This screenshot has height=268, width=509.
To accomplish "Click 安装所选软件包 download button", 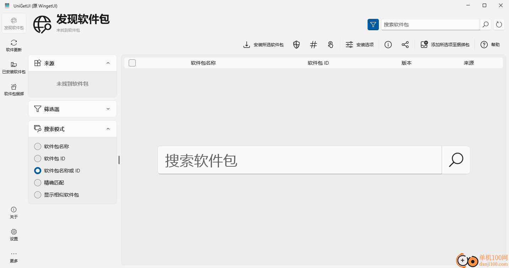I will click(263, 45).
